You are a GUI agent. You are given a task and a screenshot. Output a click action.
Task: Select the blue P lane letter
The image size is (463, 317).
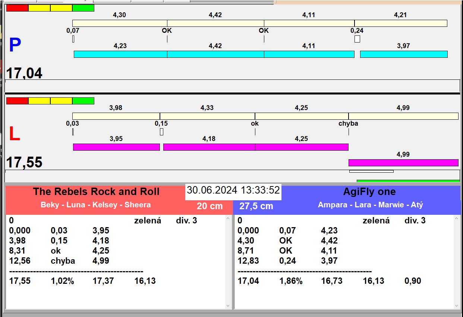(15, 45)
